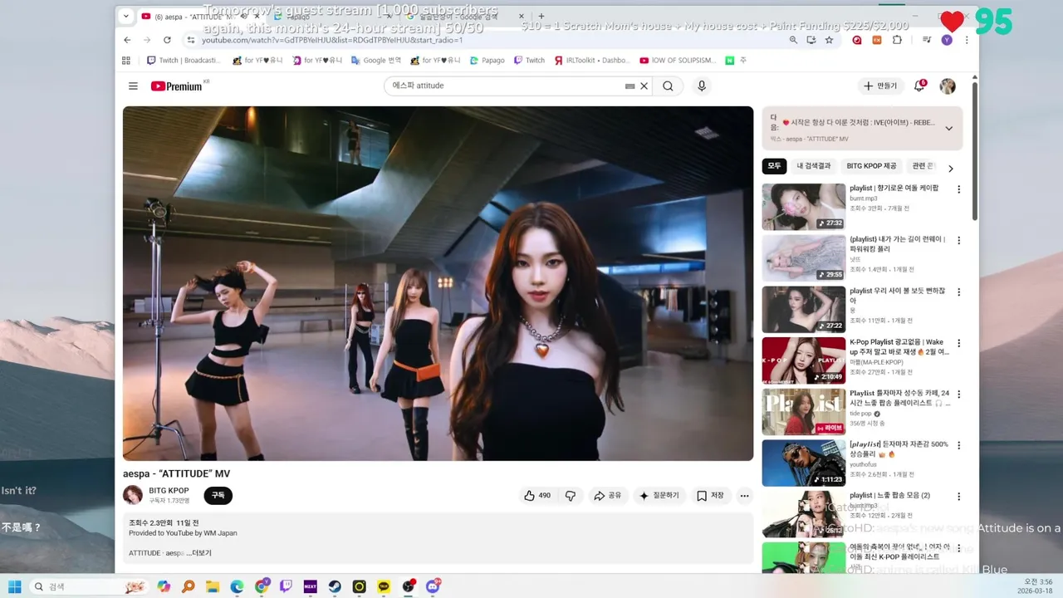
Task: Open Discord from the taskbar
Action: (x=433, y=586)
